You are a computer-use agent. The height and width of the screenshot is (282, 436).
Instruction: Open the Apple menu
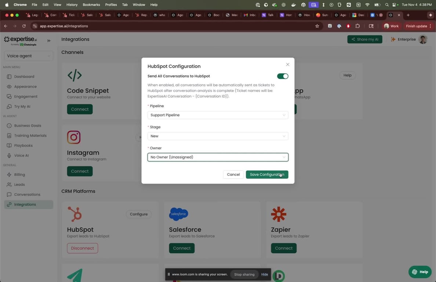(7, 5)
